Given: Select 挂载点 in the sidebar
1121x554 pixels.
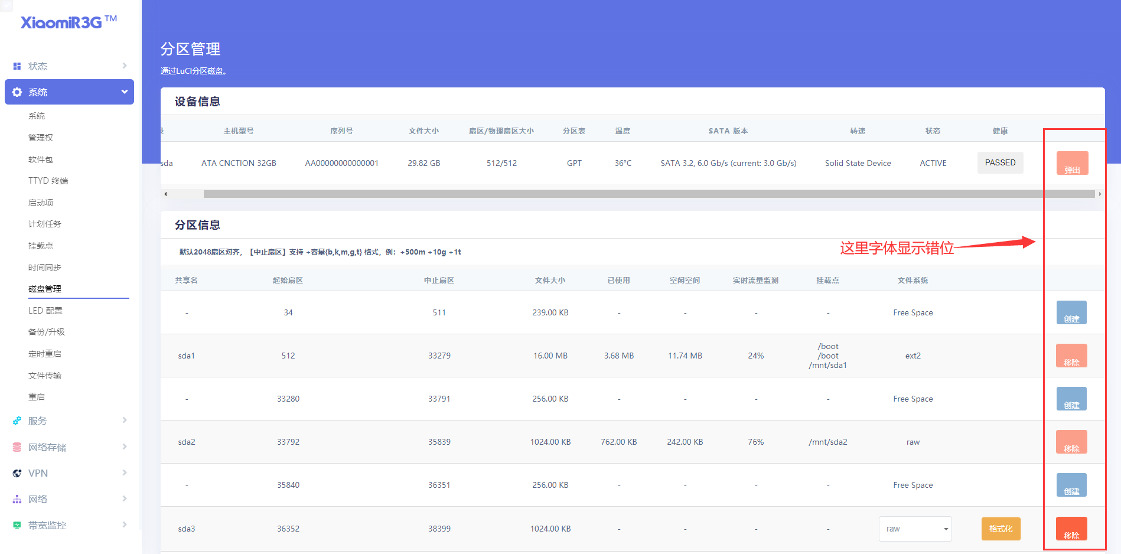Looking at the screenshot, I should [40, 245].
